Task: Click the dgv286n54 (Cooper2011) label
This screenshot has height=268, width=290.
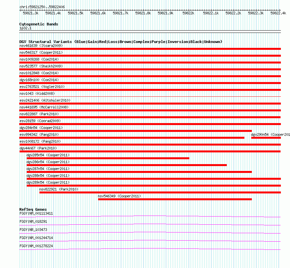Action: [48, 162]
